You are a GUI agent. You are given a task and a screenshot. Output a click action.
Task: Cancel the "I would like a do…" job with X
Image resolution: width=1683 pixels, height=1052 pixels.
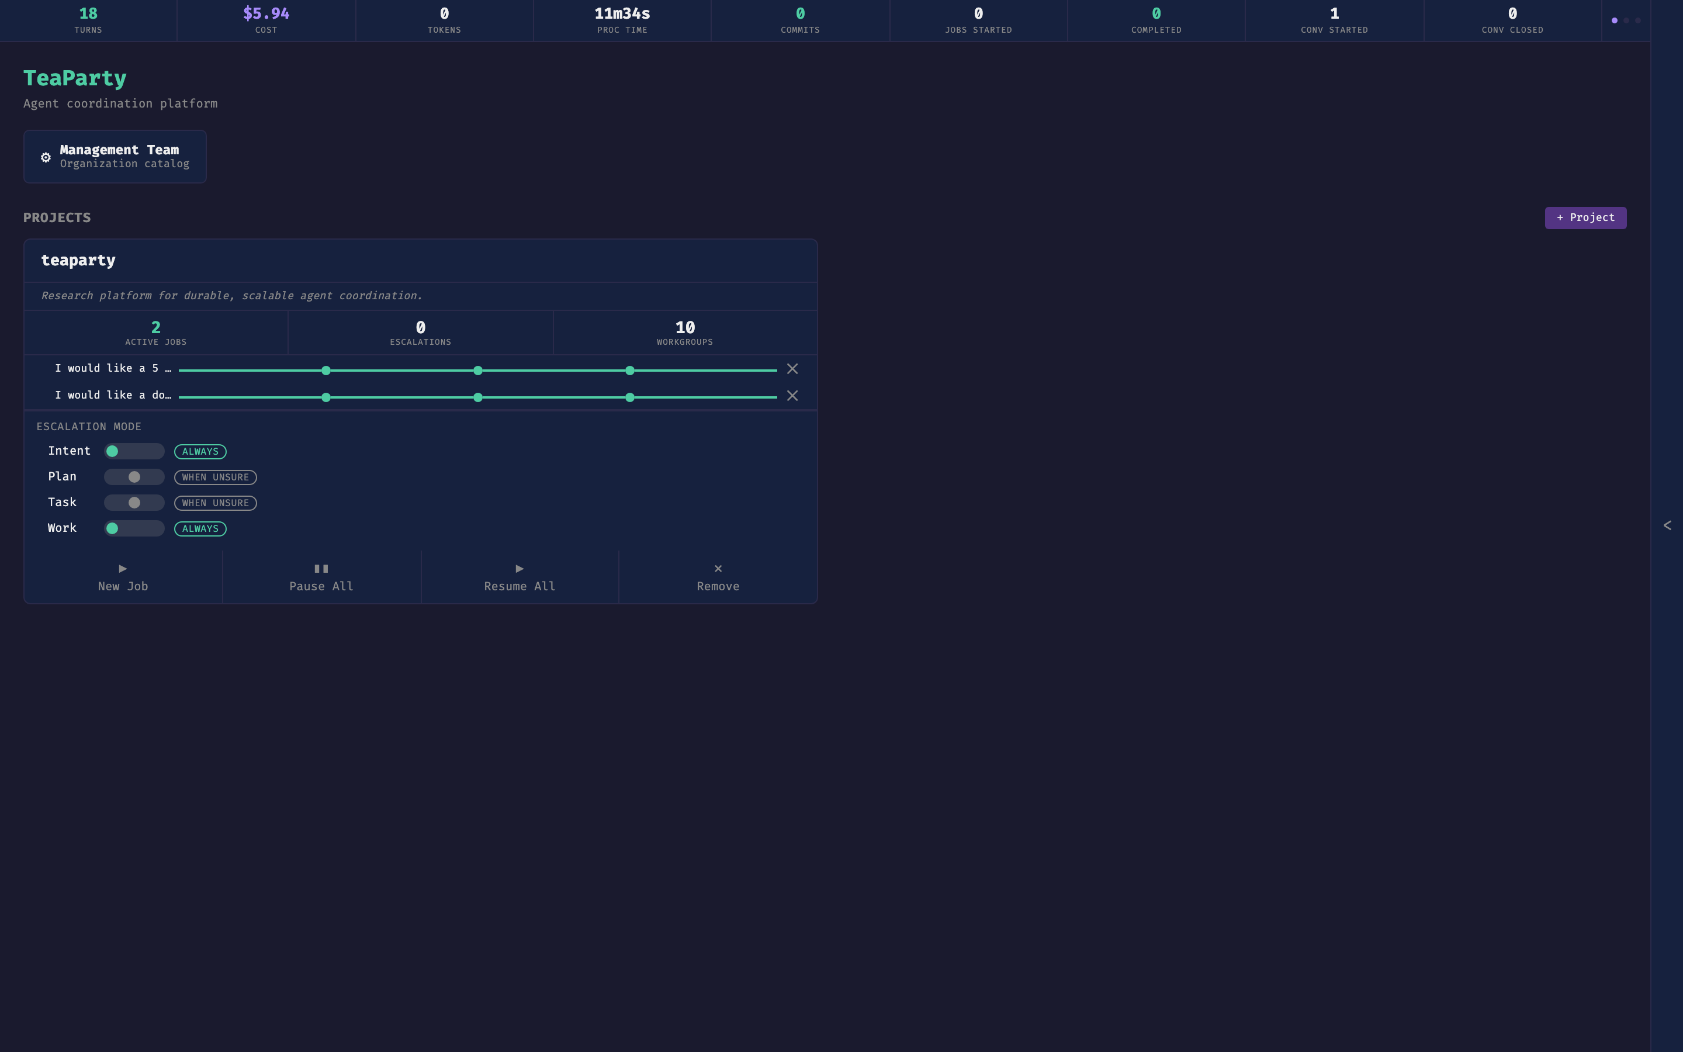[x=792, y=396]
